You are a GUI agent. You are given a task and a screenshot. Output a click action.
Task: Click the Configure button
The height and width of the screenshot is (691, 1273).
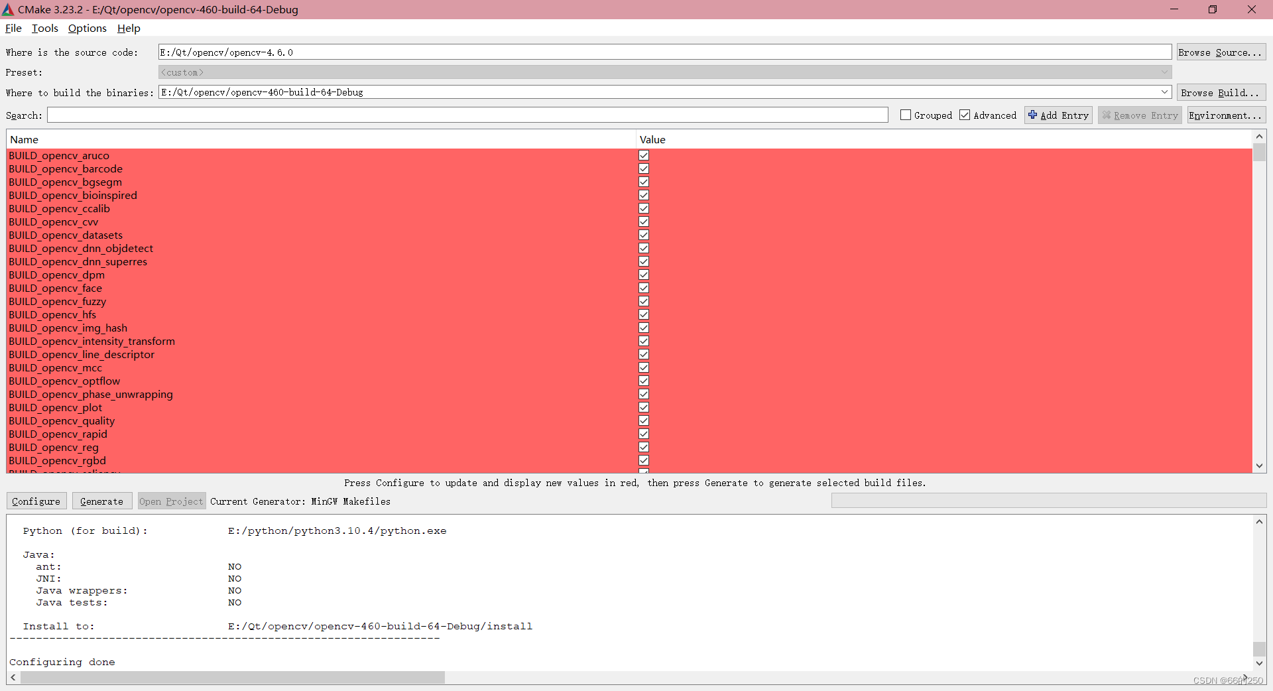[36, 501]
